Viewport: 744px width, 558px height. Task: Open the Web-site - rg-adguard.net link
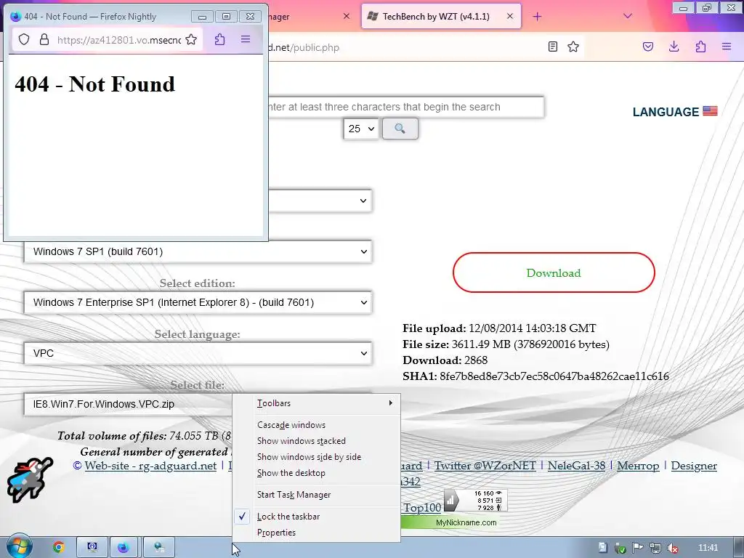click(150, 466)
